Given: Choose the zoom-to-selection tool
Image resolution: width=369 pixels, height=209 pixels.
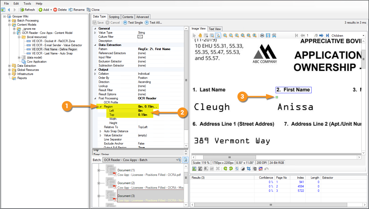Looking at the screenshot, I should 212,35.
